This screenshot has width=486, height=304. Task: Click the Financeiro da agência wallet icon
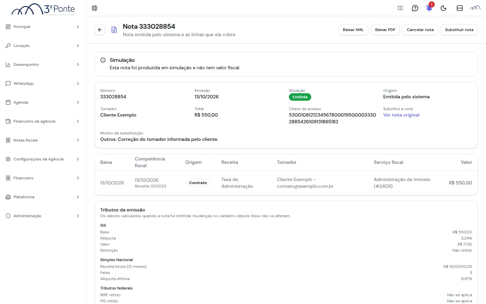(x=8, y=121)
